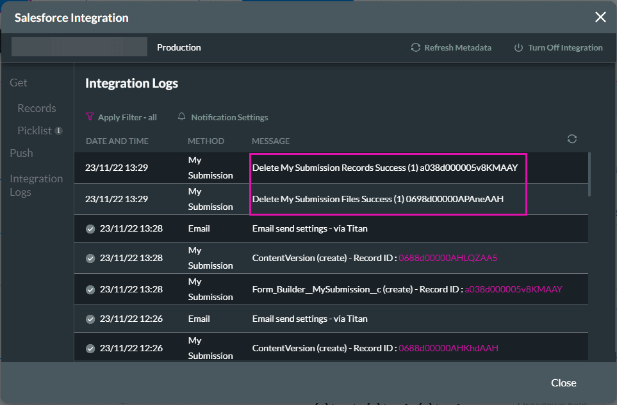Open the Apply Filter funnel icon
Image resolution: width=617 pixels, height=405 pixels.
pyautogui.click(x=90, y=117)
